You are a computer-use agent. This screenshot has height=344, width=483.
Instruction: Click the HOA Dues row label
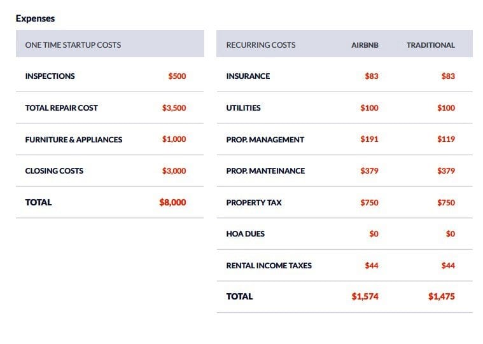click(x=245, y=234)
